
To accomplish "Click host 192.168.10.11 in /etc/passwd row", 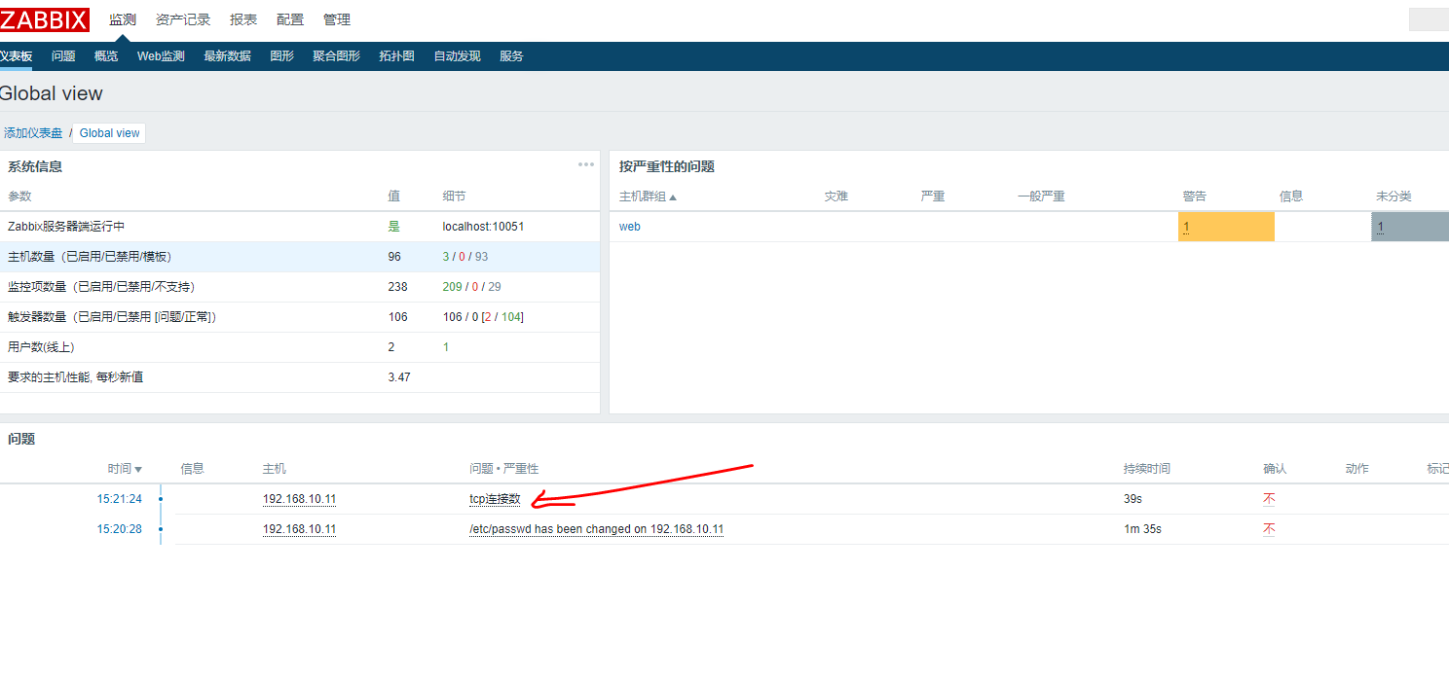I will point(299,529).
